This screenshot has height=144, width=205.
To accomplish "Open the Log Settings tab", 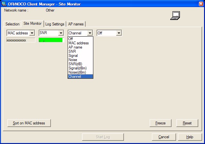I will pyautogui.click(x=55, y=24).
